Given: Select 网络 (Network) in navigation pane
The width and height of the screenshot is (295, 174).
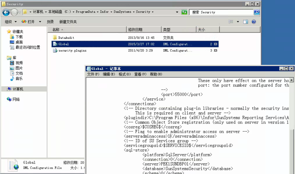Looking at the screenshot, I should [x=16, y=99].
